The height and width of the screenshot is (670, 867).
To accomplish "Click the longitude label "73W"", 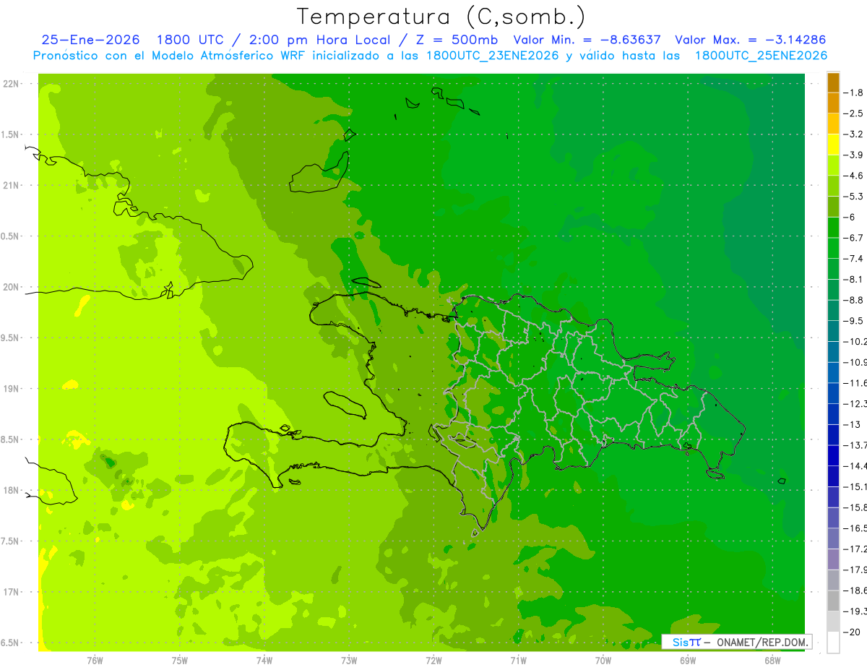I will click(x=349, y=661).
